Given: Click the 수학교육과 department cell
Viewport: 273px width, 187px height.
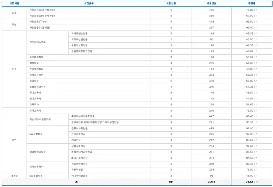Looking at the screenshot, I should click(89, 111).
